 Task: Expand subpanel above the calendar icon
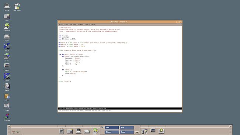point(61,126)
